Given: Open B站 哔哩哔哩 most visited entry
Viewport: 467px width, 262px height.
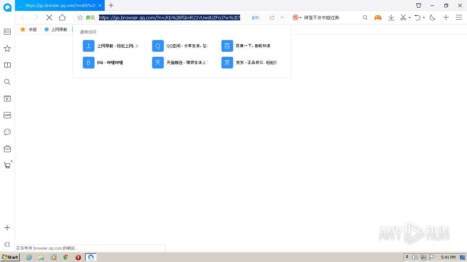Looking at the screenshot, I should tap(103, 63).
